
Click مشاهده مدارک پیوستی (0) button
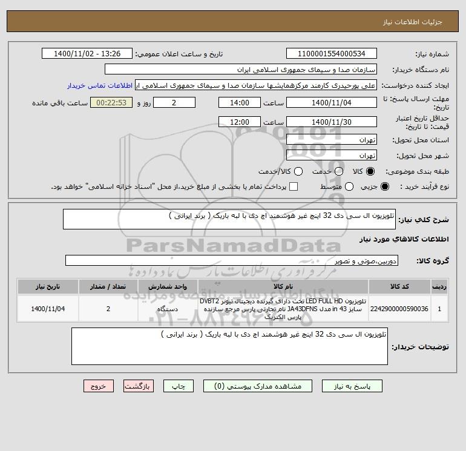pos(258,386)
